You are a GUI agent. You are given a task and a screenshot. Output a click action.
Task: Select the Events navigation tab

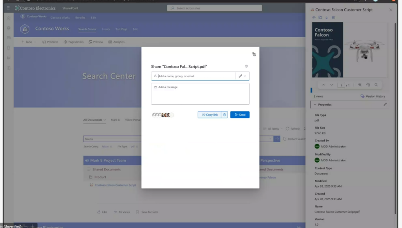click(x=106, y=29)
